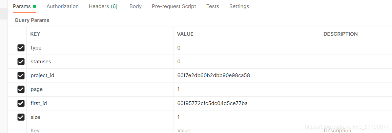Viewport: 392px width, 133px height.
Task: Open the Body tab
Action: tap(136, 6)
